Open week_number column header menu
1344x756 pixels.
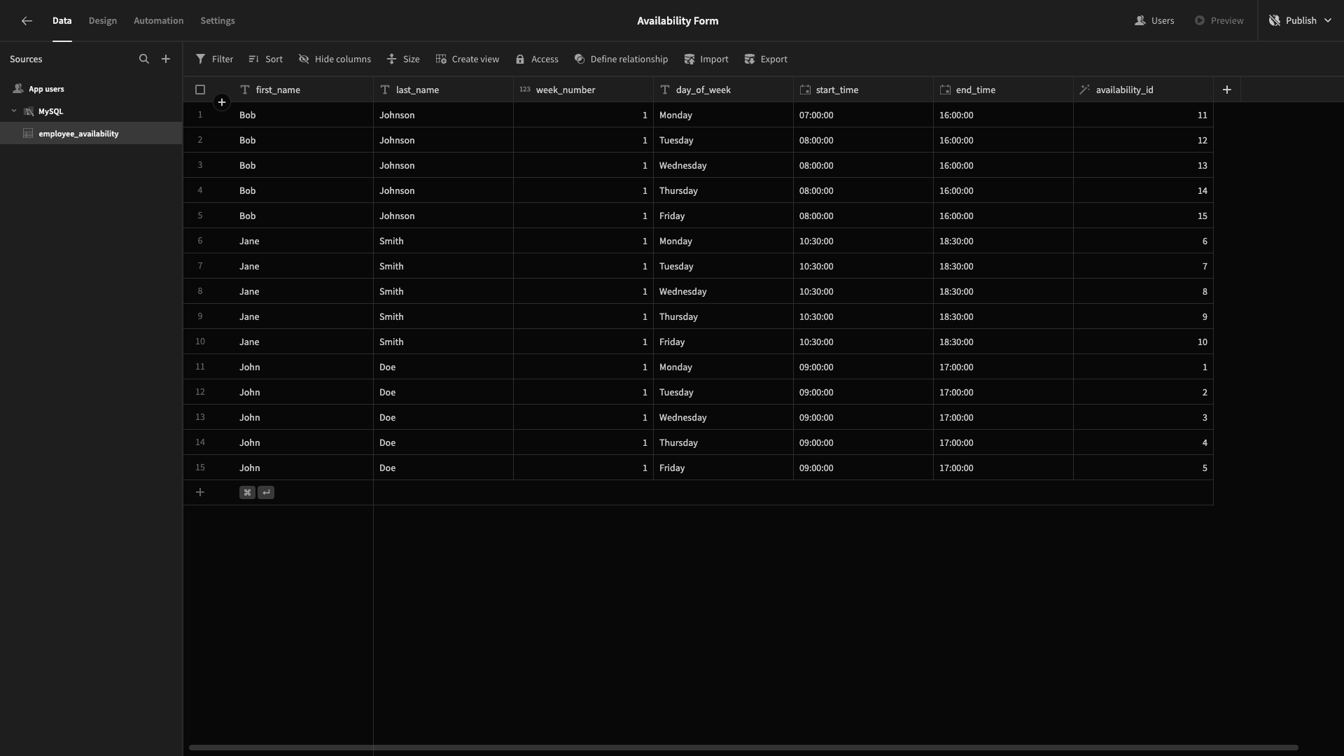[583, 90]
